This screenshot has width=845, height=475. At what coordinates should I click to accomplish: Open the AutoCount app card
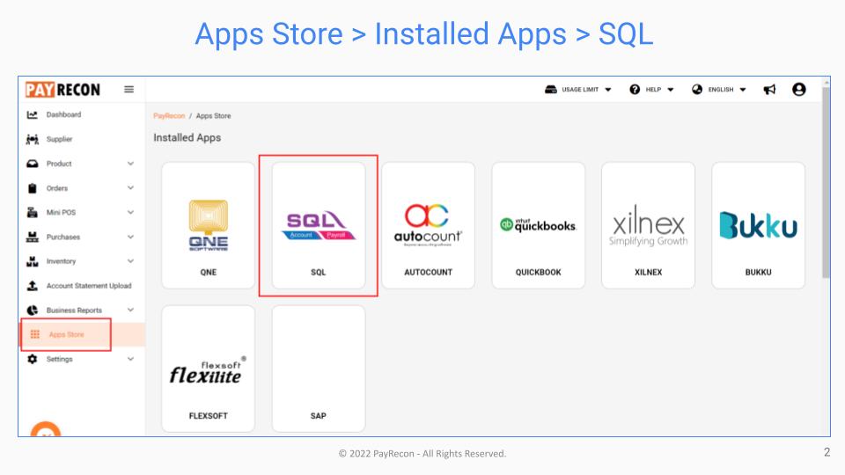coord(429,226)
